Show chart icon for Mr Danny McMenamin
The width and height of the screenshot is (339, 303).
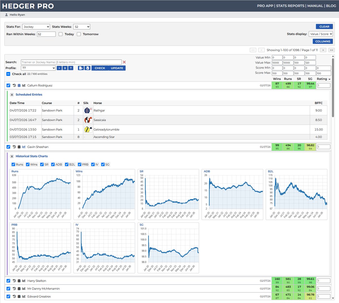pos(24,289)
